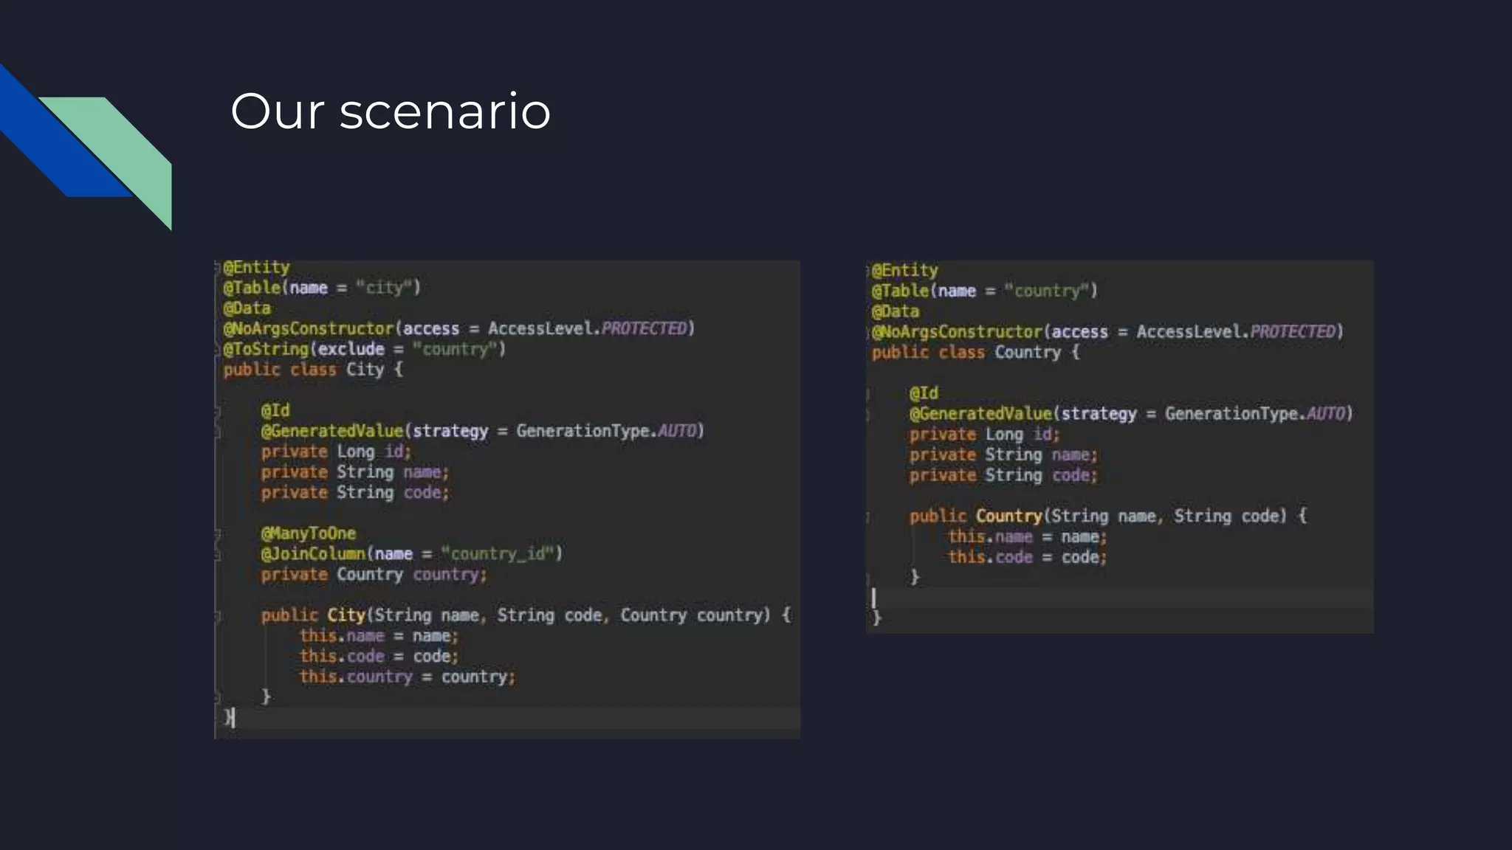Toggle fold marker at @ManyToOne annotation
The image size is (1512, 850).
tap(218, 533)
